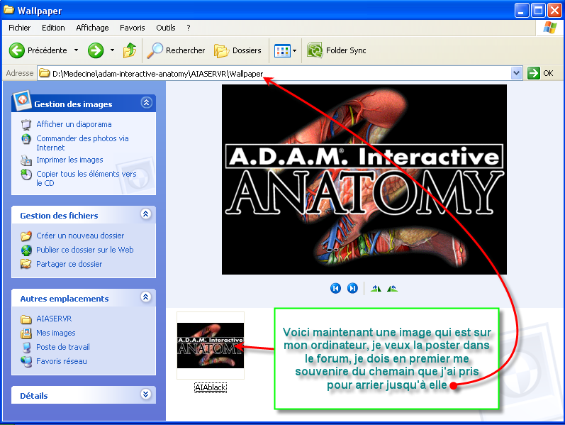Click Afficher un diaporama link

click(74, 124)
